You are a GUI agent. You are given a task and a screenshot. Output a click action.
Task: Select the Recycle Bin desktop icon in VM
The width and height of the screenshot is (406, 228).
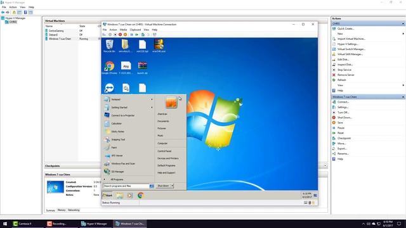point(109,46)
